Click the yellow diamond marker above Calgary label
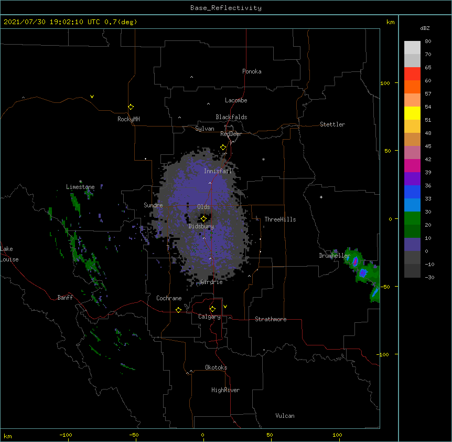The height and width of the screenshot is (442, 452). click(212, 309)
